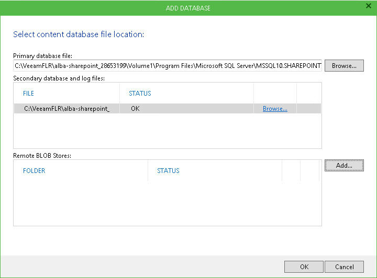Click STATUS header in Remote BLOB Stores
The height and width of the screenshot is (278, 377).
[168, 171]
